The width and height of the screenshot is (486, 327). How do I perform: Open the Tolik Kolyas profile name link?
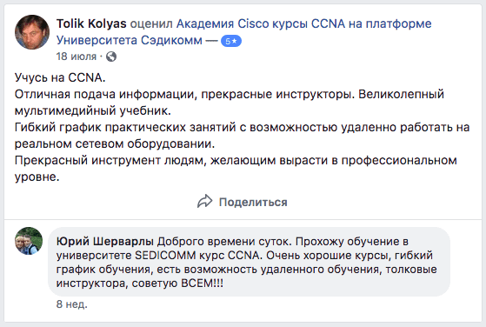coord(91,23)
